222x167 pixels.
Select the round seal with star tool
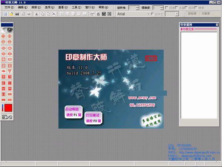coord(4,36)
